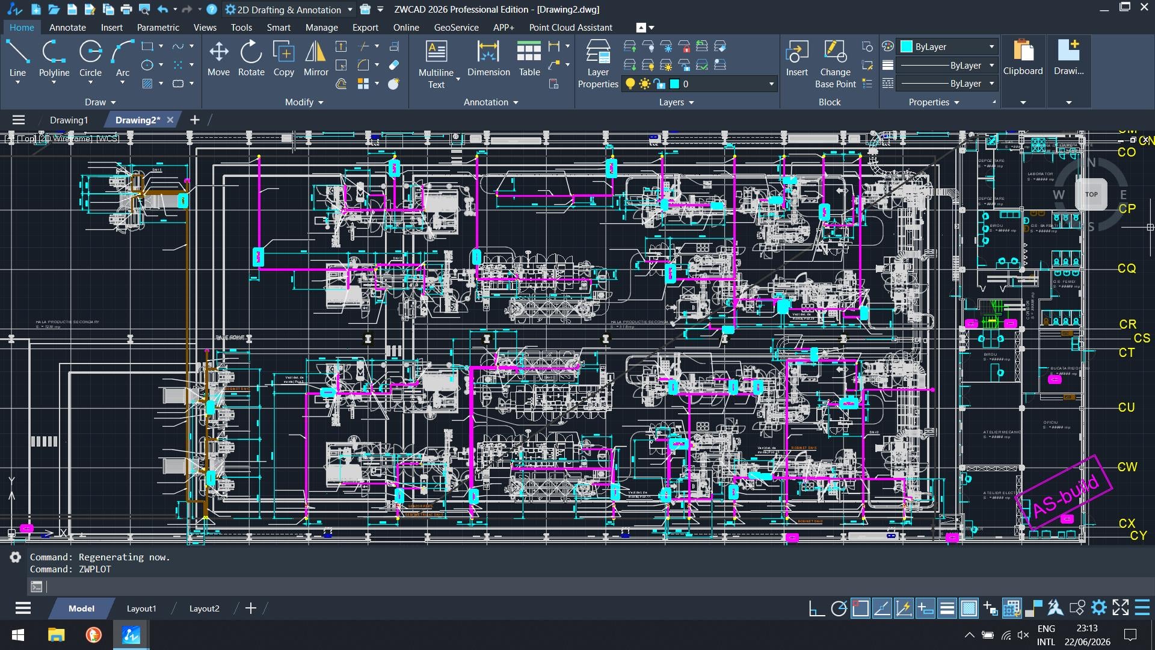Toggle Ortho mode in status bar
The image size is (1155, 650).
coord(816,608)
